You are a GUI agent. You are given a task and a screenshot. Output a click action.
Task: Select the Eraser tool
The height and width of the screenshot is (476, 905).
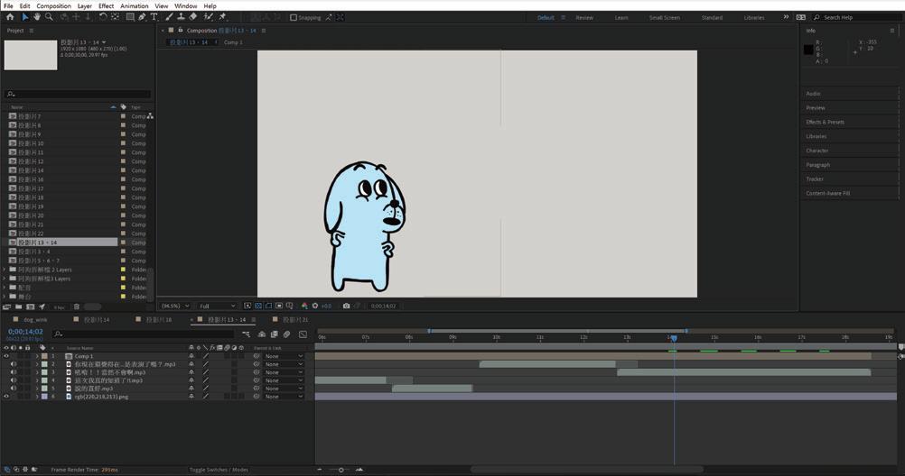point(193,17)
